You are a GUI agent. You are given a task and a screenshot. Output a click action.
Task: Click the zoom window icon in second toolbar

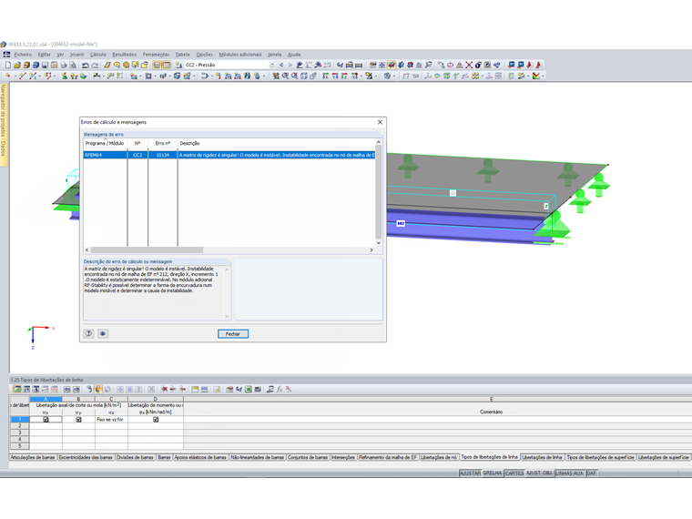pyautogui.click(x=285, y=76)
